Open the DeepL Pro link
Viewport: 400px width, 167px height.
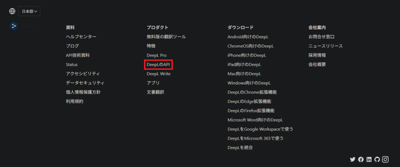click(x=157, y=55)
